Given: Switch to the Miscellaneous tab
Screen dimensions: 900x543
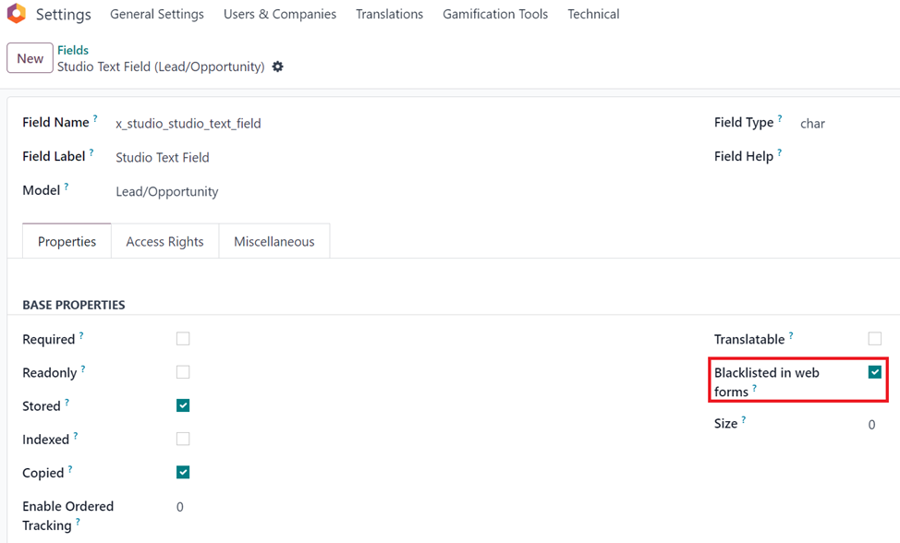Looking at the screenshot, I should [x=274, y=241].
